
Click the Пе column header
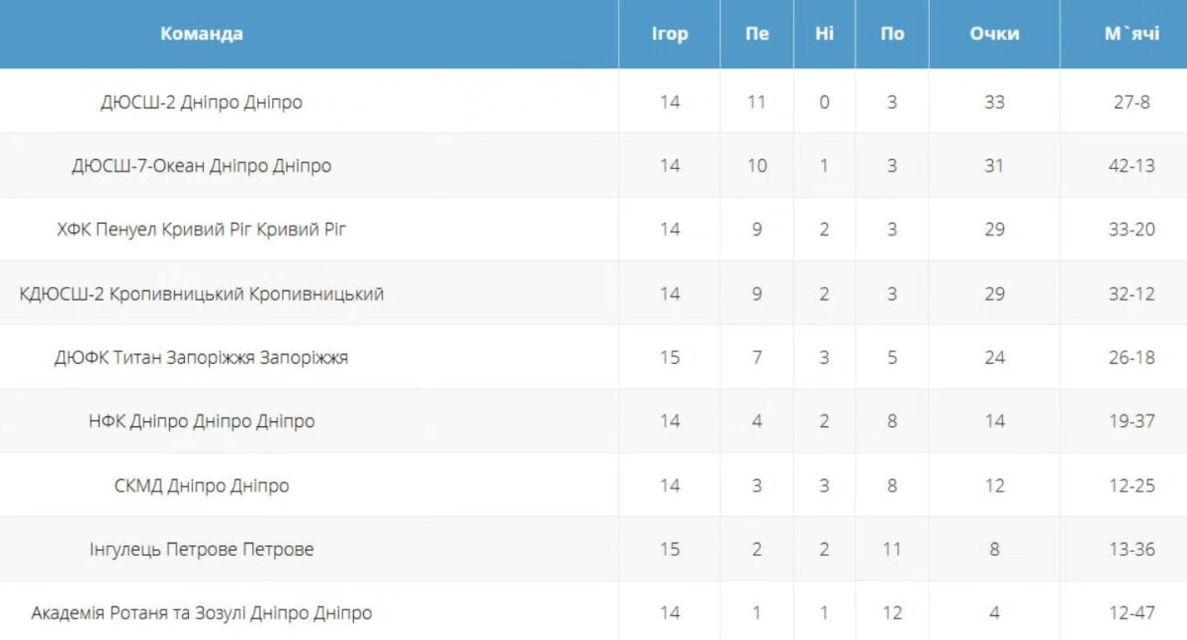(757, 34)
